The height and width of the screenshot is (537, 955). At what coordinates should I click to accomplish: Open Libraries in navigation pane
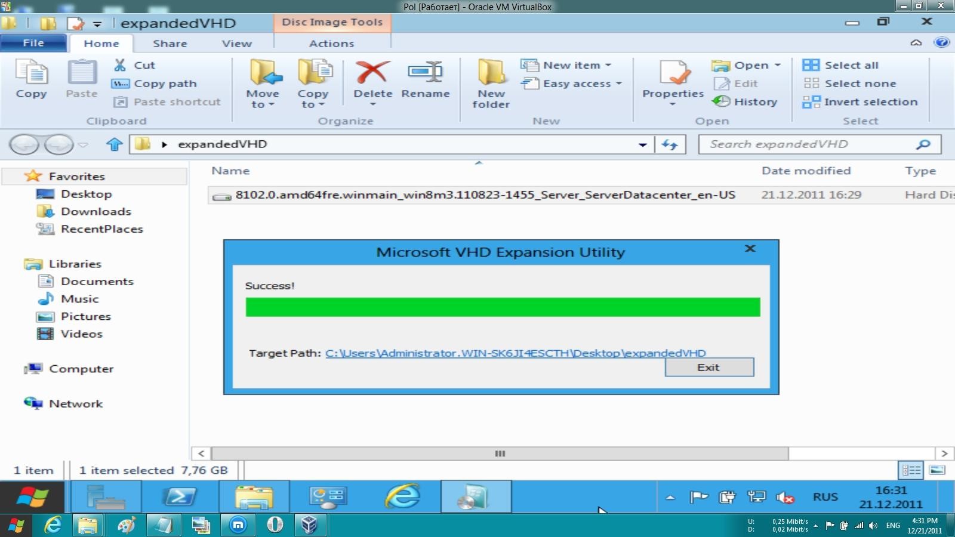[75, 264]
